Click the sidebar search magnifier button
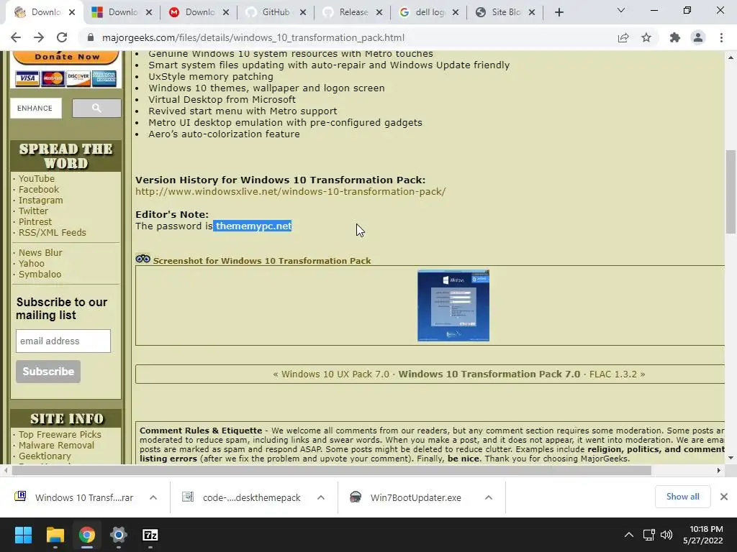This screenshot has width=737, height=552. coord(96,109)
